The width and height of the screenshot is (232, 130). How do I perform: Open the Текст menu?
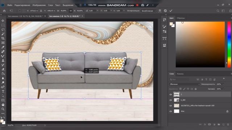[58, 5]
